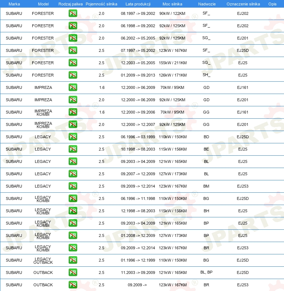Click the open-ended '09.2009 ->' production date
The image size is (284, 291).
(x=137, y=285)
